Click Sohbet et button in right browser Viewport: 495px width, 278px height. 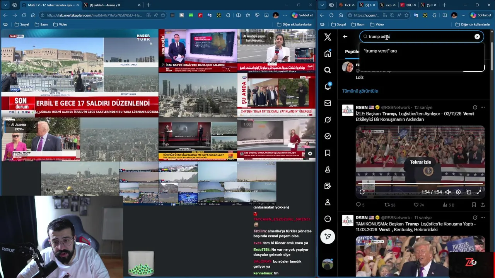481,15
